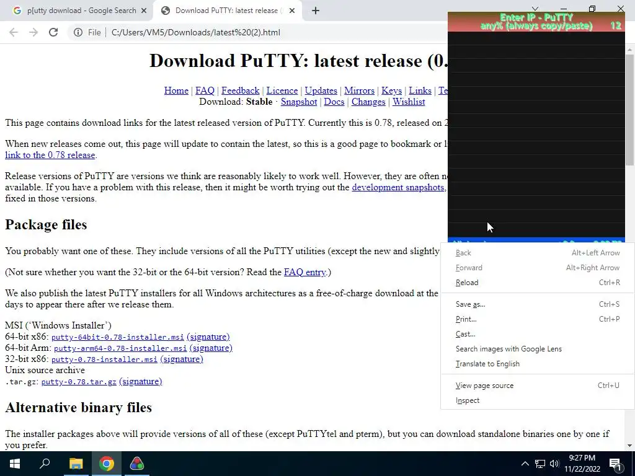Viewport: 635px width, 476px height.
Task: Open the FAQ link in navigation
Action: click(205, 90)
